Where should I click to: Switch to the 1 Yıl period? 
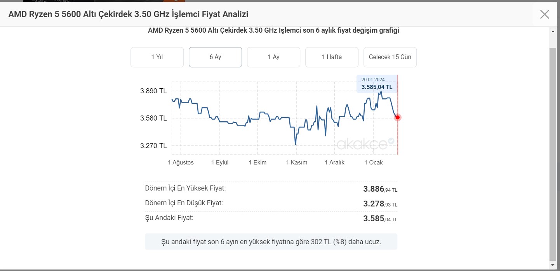(x=157, y=57)
